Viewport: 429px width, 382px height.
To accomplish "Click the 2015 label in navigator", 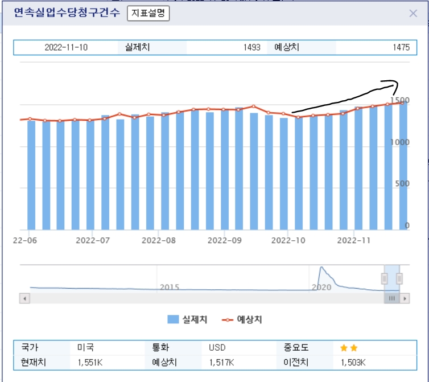I will 170,287.
